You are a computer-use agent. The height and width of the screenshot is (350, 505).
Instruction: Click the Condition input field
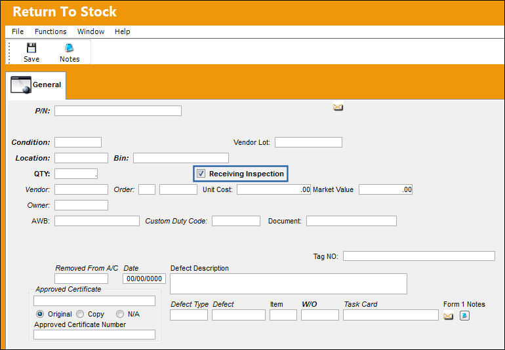tap(78, 142)
